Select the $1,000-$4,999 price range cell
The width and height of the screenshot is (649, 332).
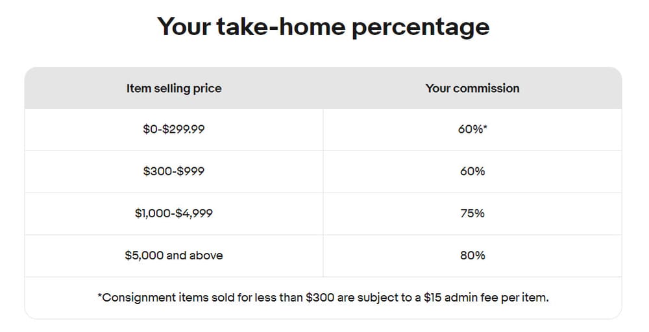(x=174, y=213)
